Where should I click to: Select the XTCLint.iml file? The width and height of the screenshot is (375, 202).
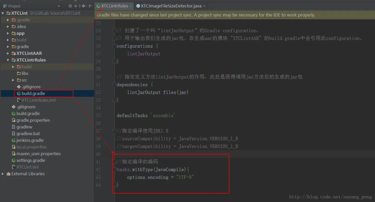28,167
